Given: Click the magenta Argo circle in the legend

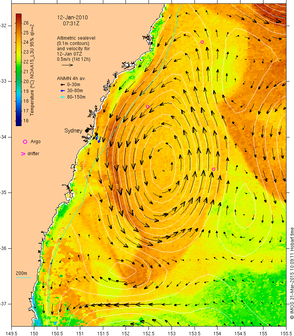Looking at the screenshot, I should click(25, 142).
